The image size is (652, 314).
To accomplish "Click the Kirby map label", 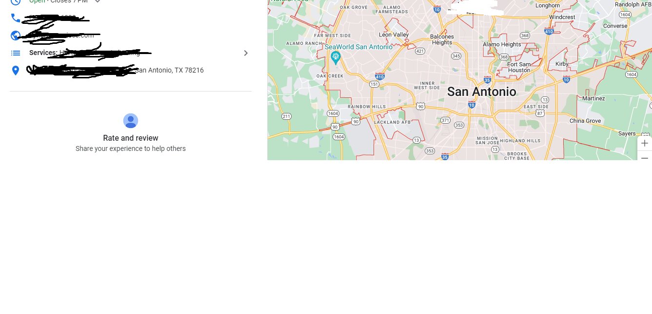I will tap(562, 64).
